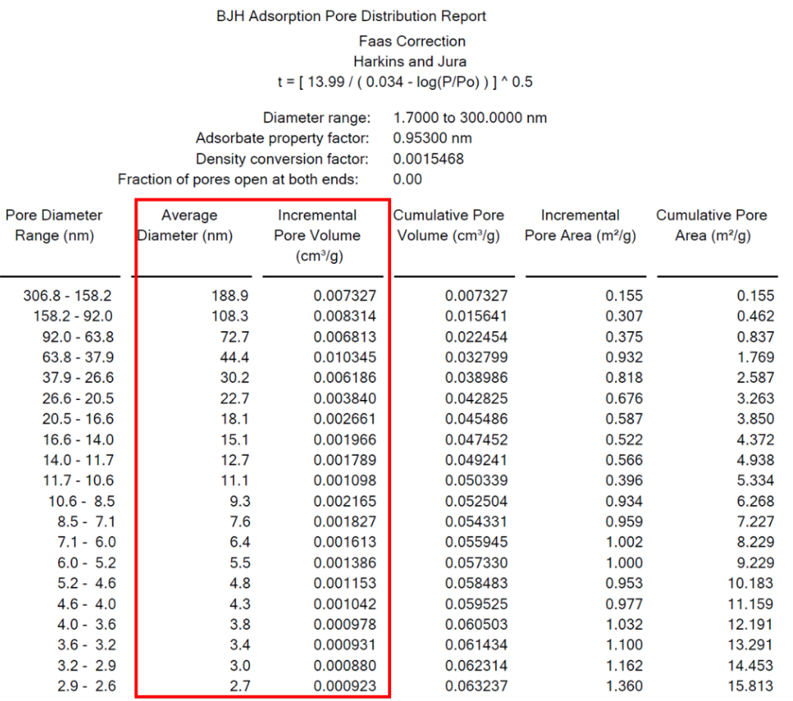Click incremental pore volume value 0.010345
Viewport: 793px width, 701px height.
click(344, 357)
